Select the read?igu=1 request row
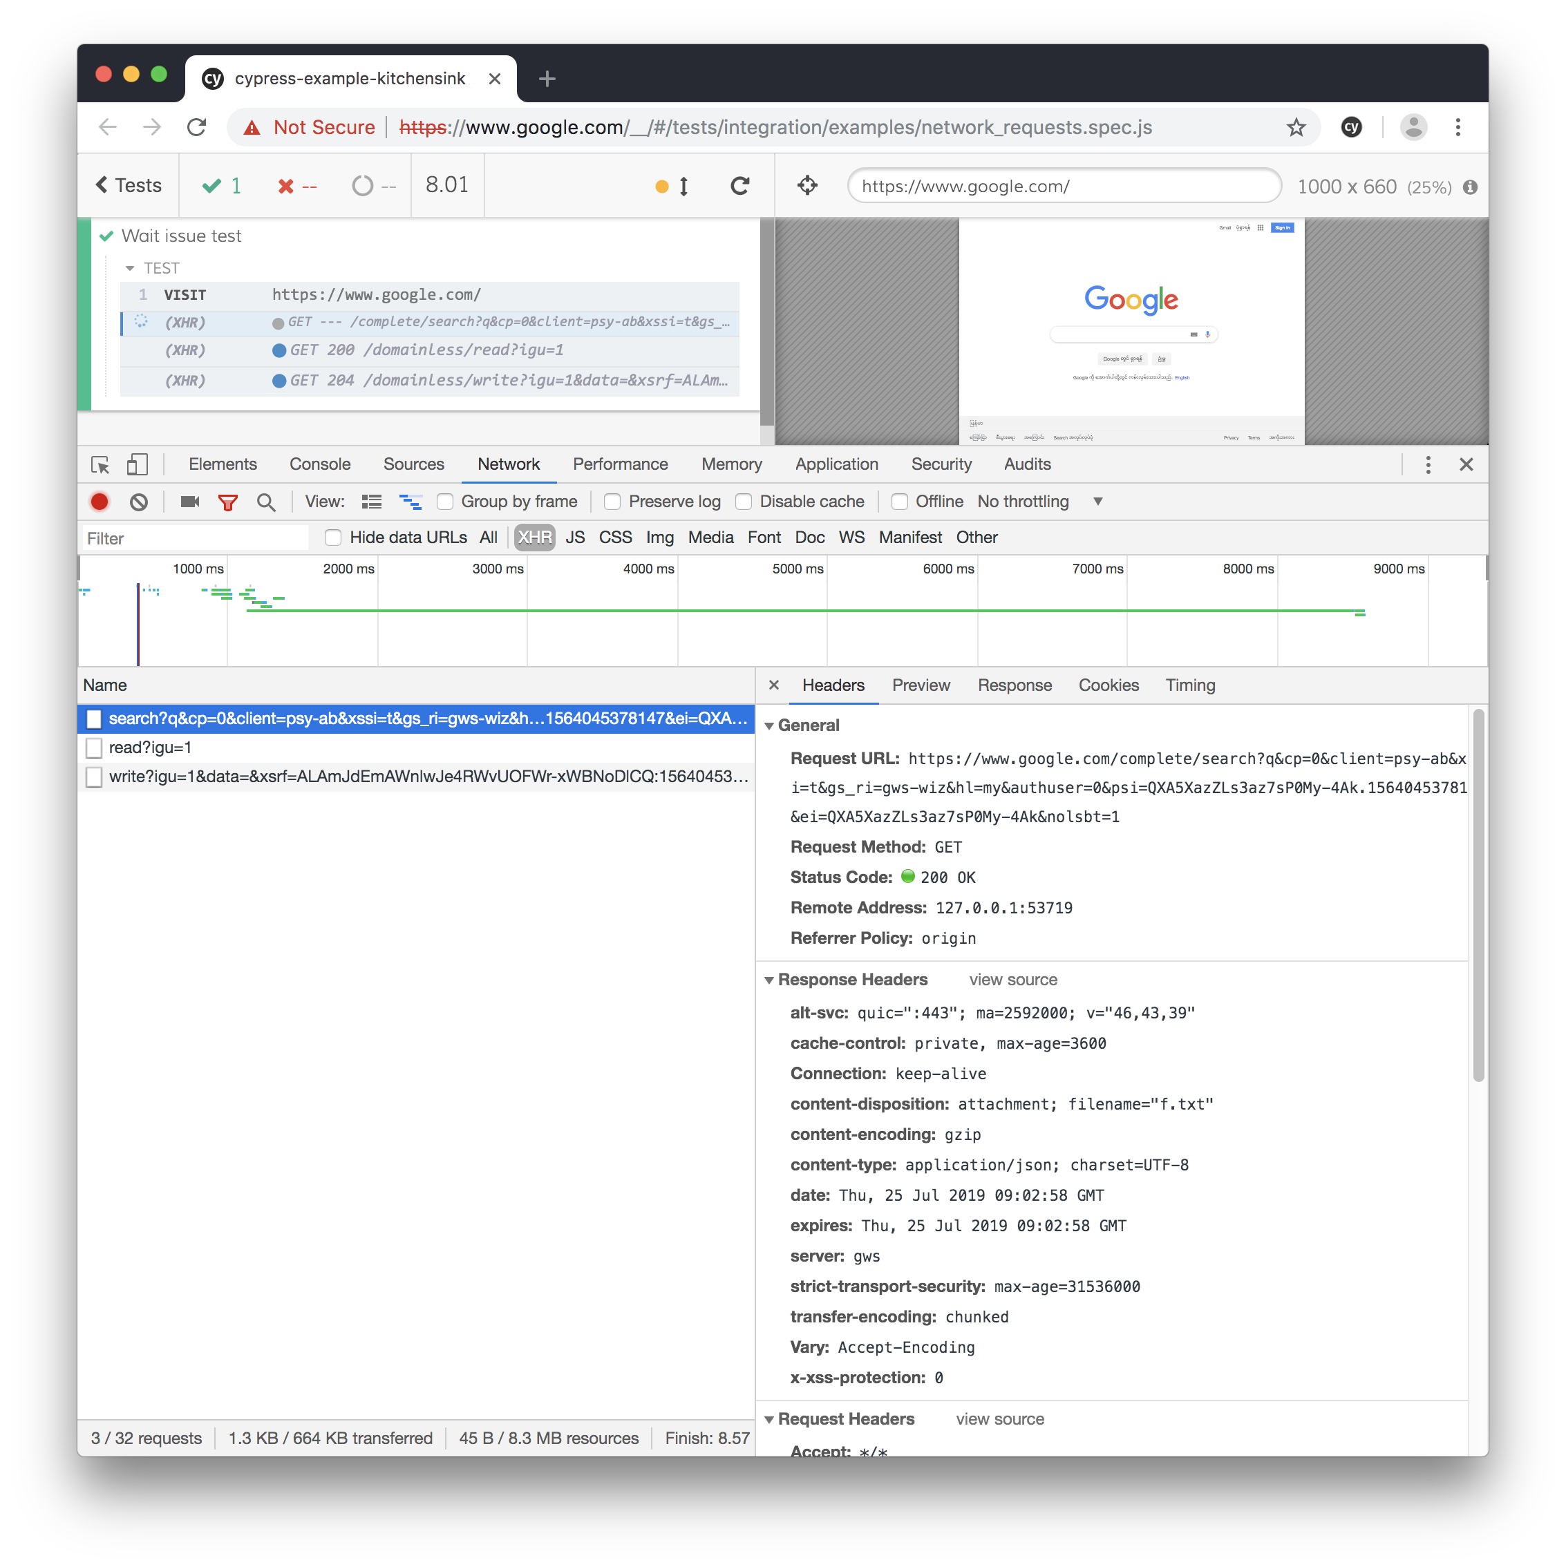 tap(151, 747)
